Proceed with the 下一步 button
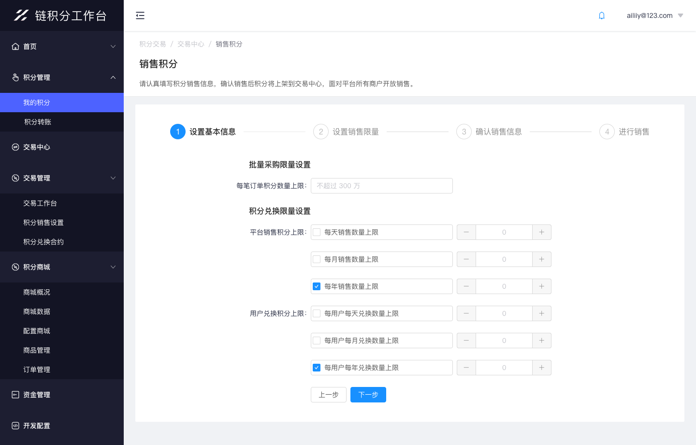Screen dimensions: 696x445 coord(368,395)
